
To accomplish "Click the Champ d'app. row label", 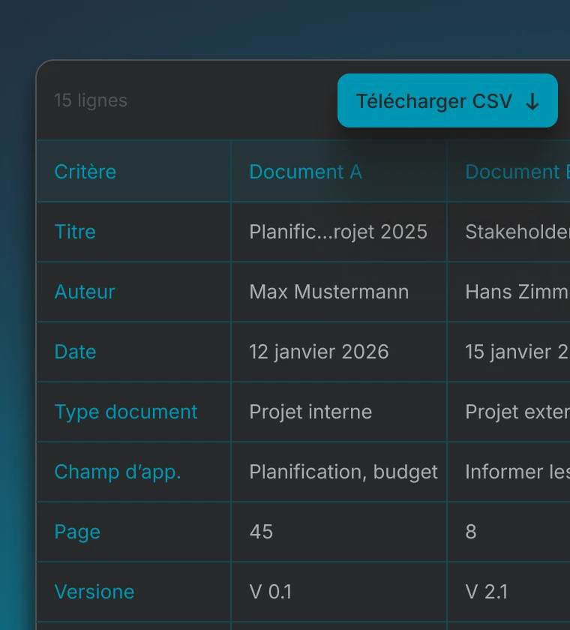I will [x=118, y=472].
